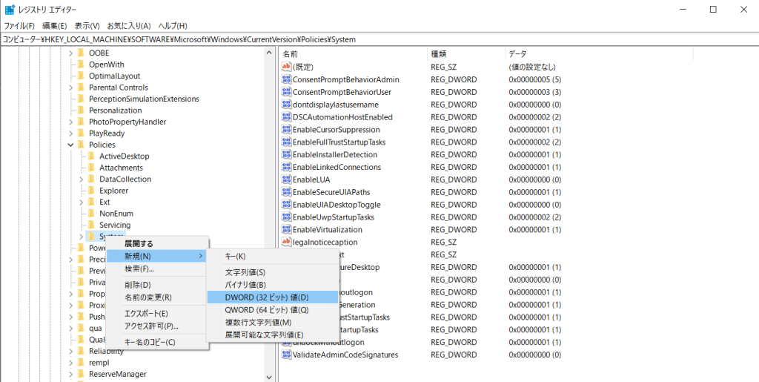Click the DWORD icon of ValidateAdminCodeSignatures
This screenshot has height=382, width=759.
(x=287, y=355)
